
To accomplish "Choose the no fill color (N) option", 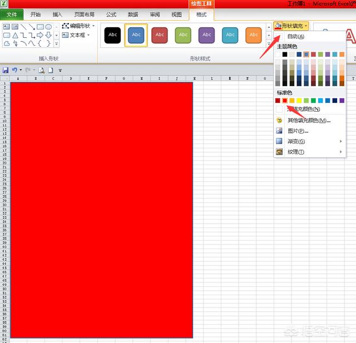I will tap(309, 109).
